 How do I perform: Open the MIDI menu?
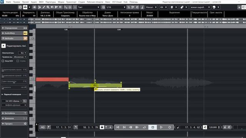41,2
